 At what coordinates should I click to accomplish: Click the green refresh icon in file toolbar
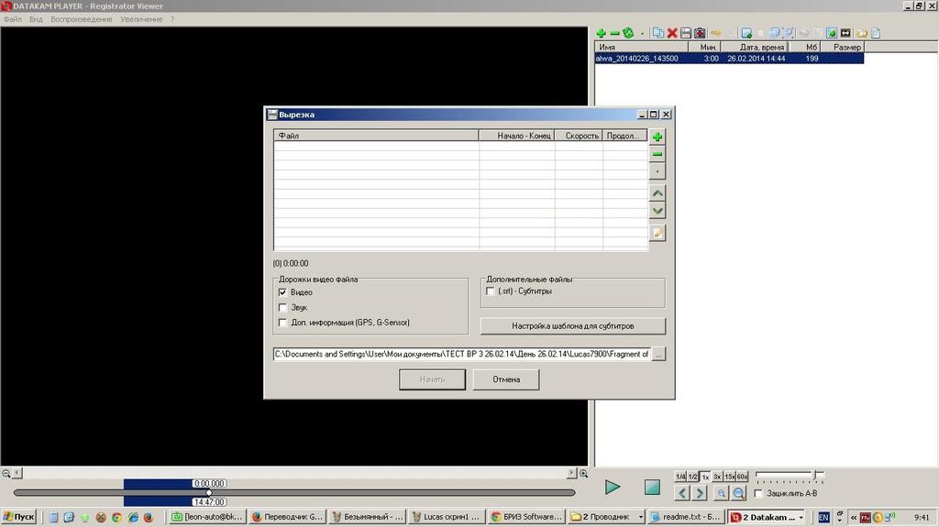point(628,33)
